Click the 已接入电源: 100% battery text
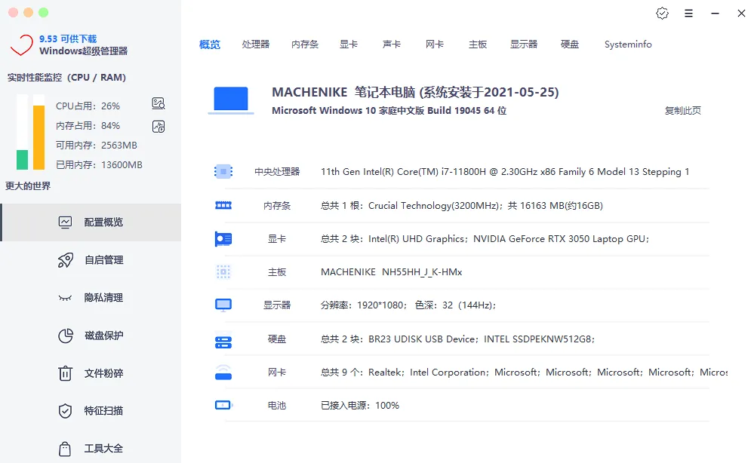Image resolution: width=754 pixels, height=463 pixels. click(x=360, y=406)
